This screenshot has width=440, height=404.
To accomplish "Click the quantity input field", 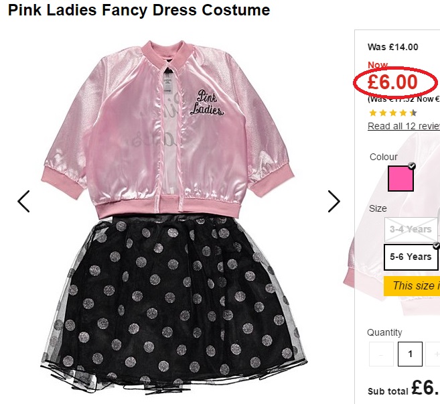I will tap(410, 354).
